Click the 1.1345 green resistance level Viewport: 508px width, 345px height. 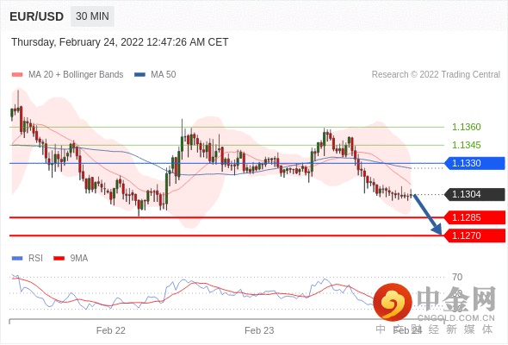[x=466, y=145]
